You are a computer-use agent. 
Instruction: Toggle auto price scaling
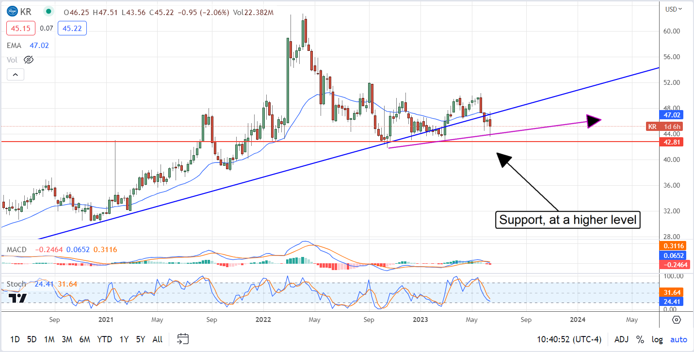click(x=678, y=339)
